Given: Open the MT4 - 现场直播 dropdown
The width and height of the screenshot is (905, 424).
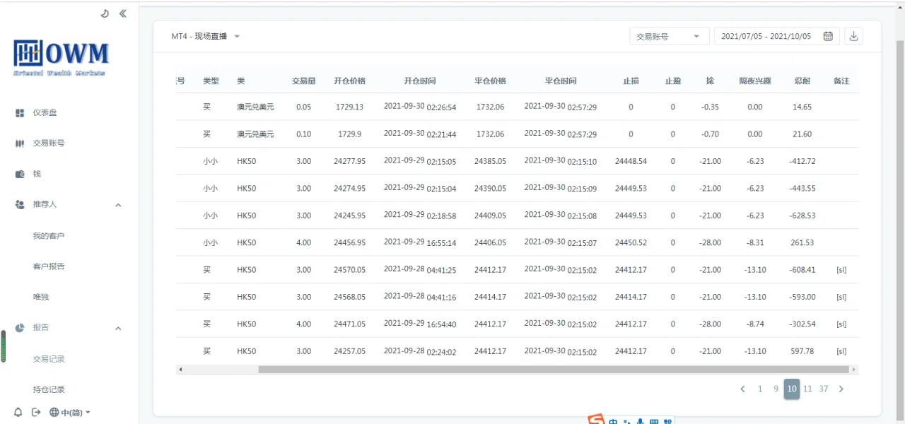Looking at the screenshot, I should [206, 37].
